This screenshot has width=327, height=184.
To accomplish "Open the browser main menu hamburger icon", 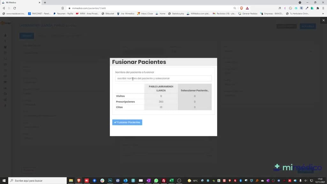I will pos(323,8).
